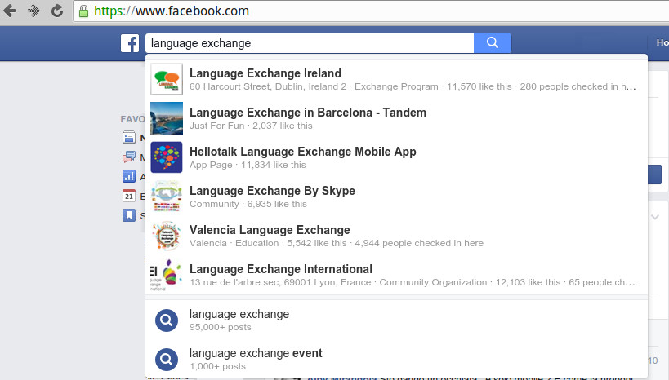669x380 pixels.
Task: Expand the chevron arrow at right edge
Action: (655, 217)
